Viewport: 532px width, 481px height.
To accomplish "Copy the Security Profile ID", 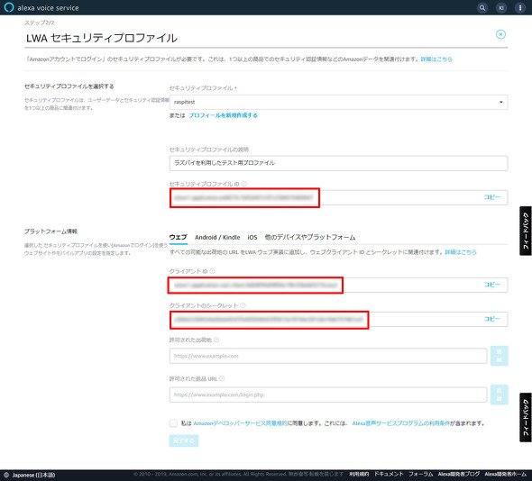I will [492, 197].
